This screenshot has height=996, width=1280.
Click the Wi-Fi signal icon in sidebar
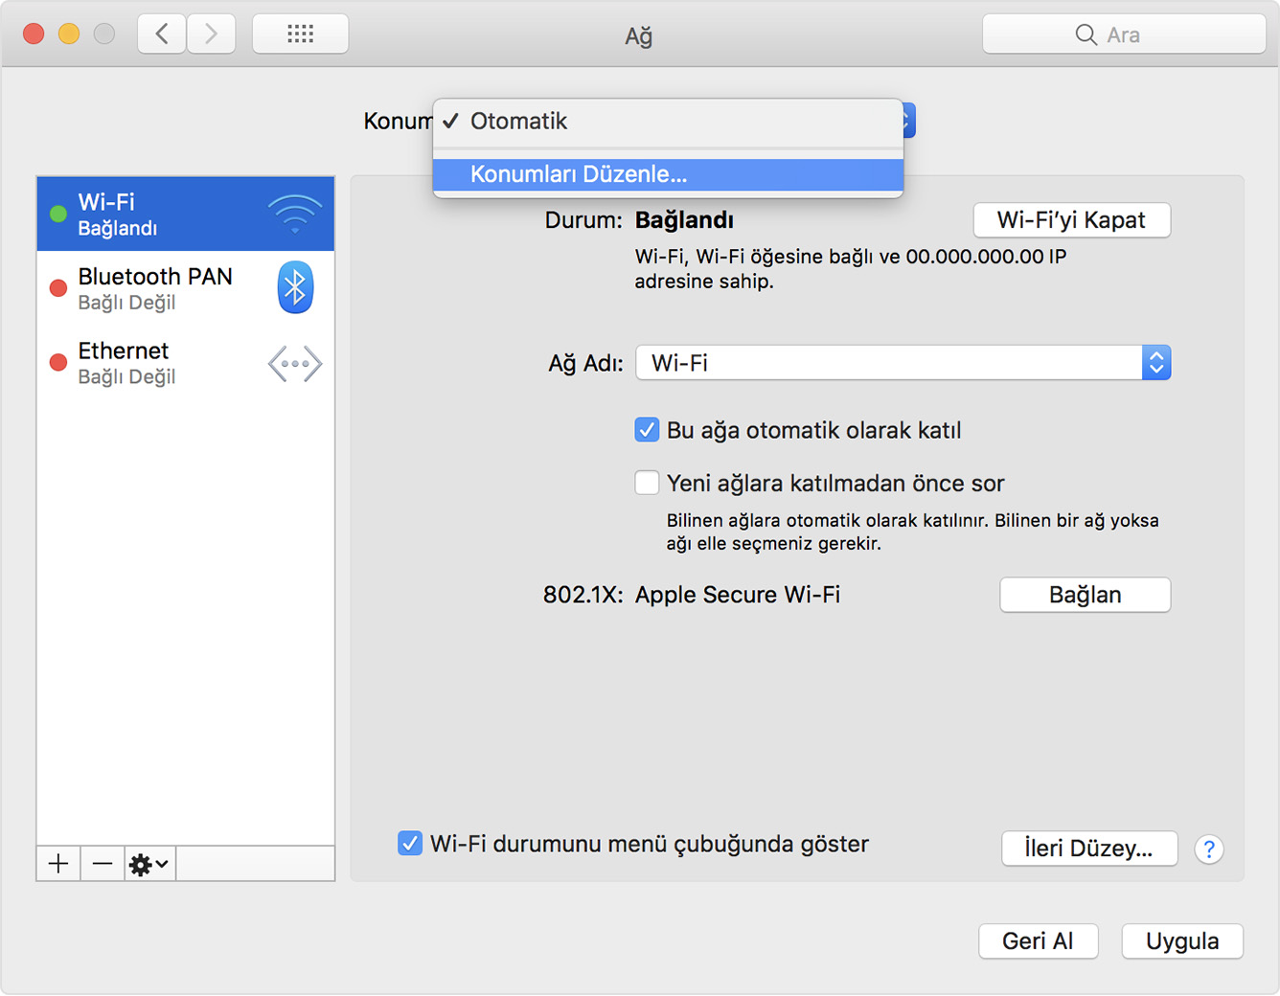pos(295,214)
